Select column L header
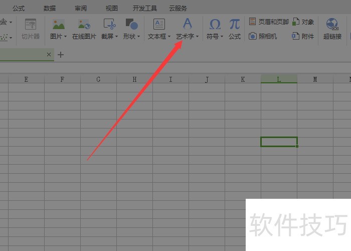 [279, 79]
